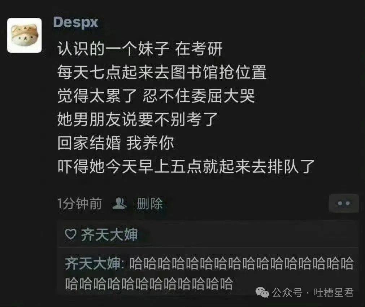Screen dimensions: 365x307
Task: Tap the line 觉得太累了 忍不住委屈大哭
Action: tap(156, 96)
